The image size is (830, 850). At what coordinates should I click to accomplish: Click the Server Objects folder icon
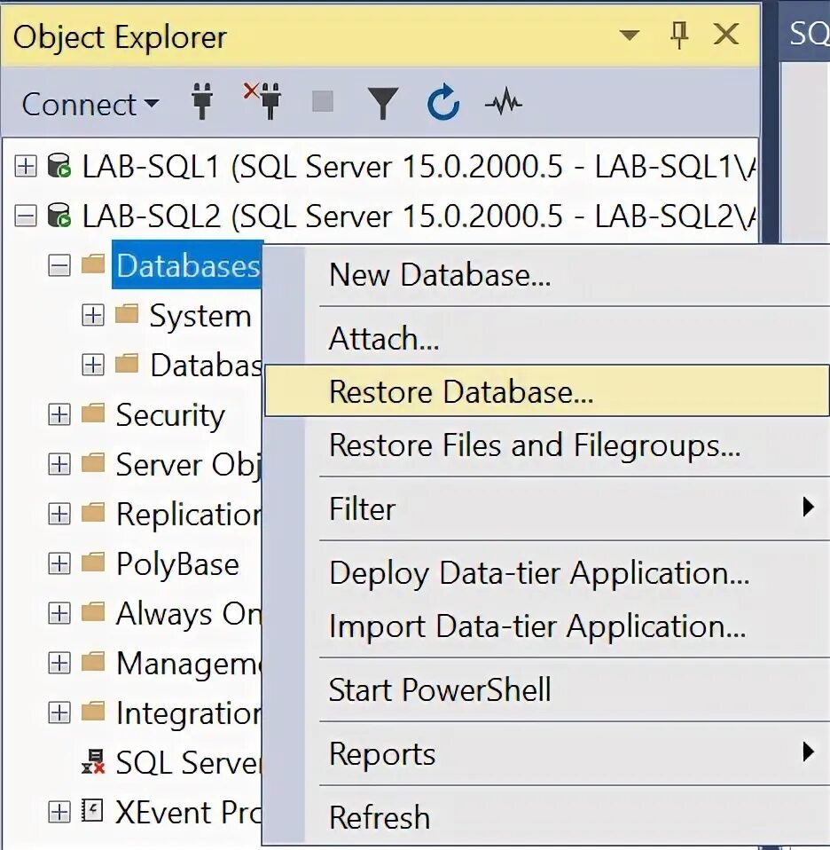[92, 463]
